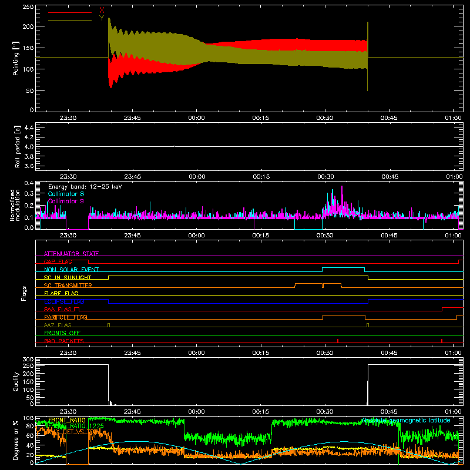Click the 3.6 tick label on Roll period axis
This screenshot has width=470, height=470.
coord(29,166)
